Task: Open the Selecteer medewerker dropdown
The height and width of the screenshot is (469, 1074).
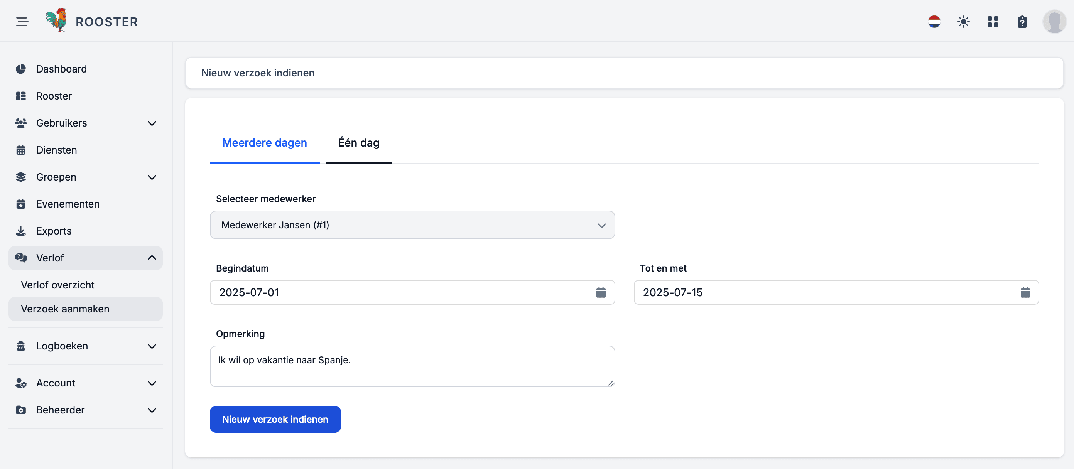Action: click(x=412, y=225)
